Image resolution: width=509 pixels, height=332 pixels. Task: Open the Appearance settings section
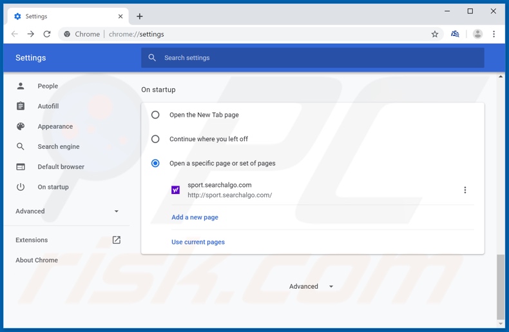point(55,126)
